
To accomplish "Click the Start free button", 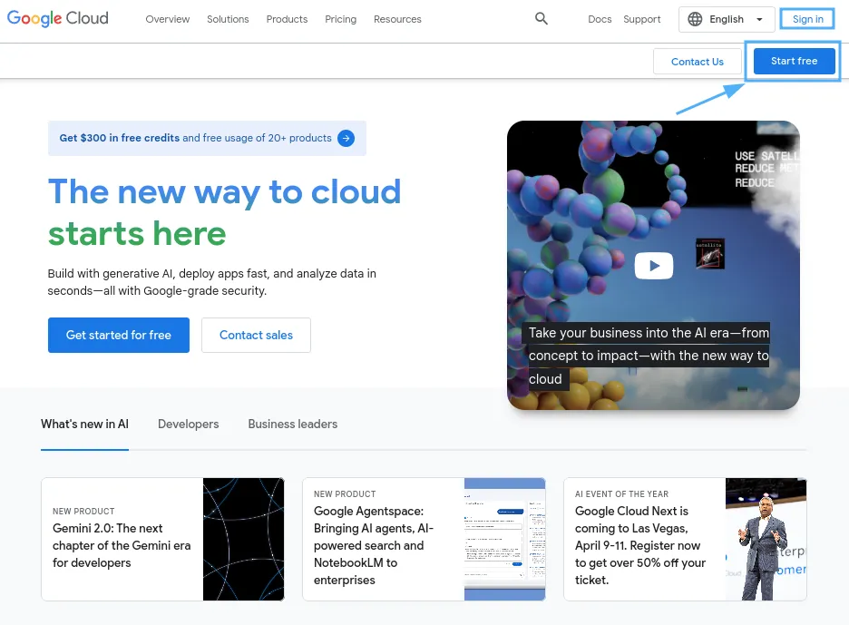I will point(794,61).
